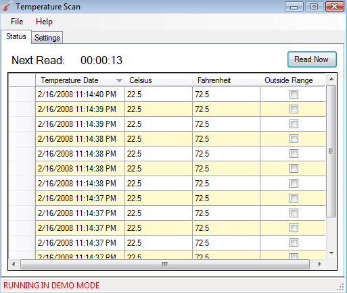
Task: Click the Read Now button
Action: click(x=312, y=59)
